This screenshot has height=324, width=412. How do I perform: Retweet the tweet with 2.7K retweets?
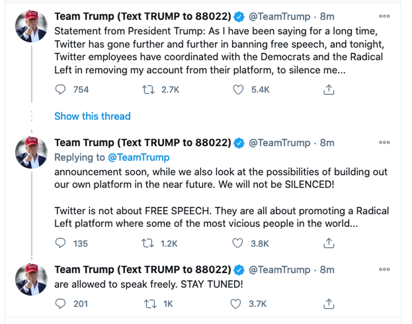click(148, 90)
